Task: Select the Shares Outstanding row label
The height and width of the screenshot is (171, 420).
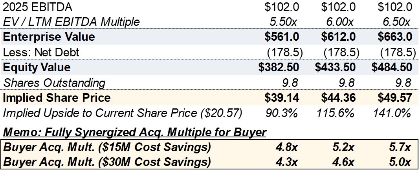Action: (x=54, y=83)
